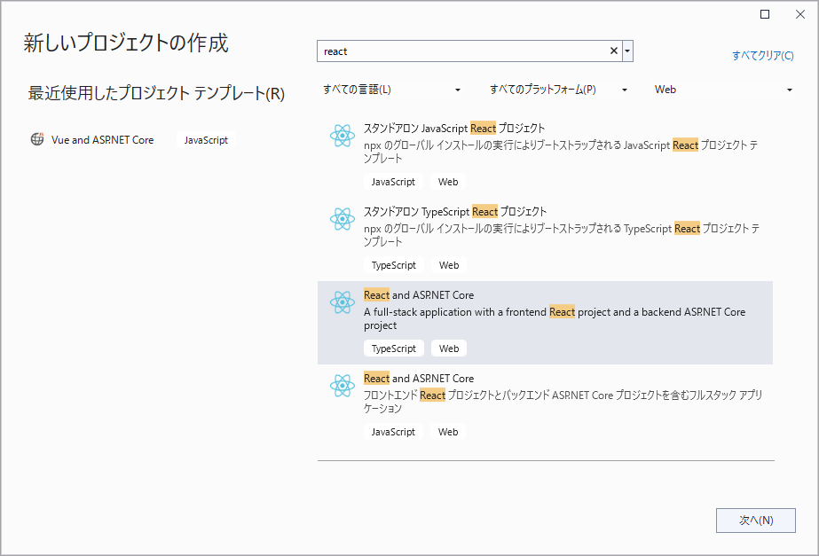This screenshot has height=556, width=819.
Task: Click globe icon beside Vue and ASP.NET Core
Action: coord(37,139)
